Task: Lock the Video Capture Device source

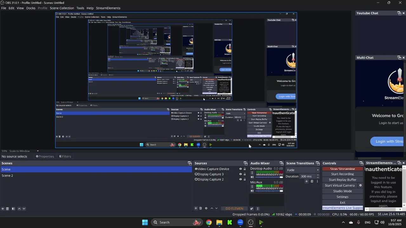Action: (245, 169)
